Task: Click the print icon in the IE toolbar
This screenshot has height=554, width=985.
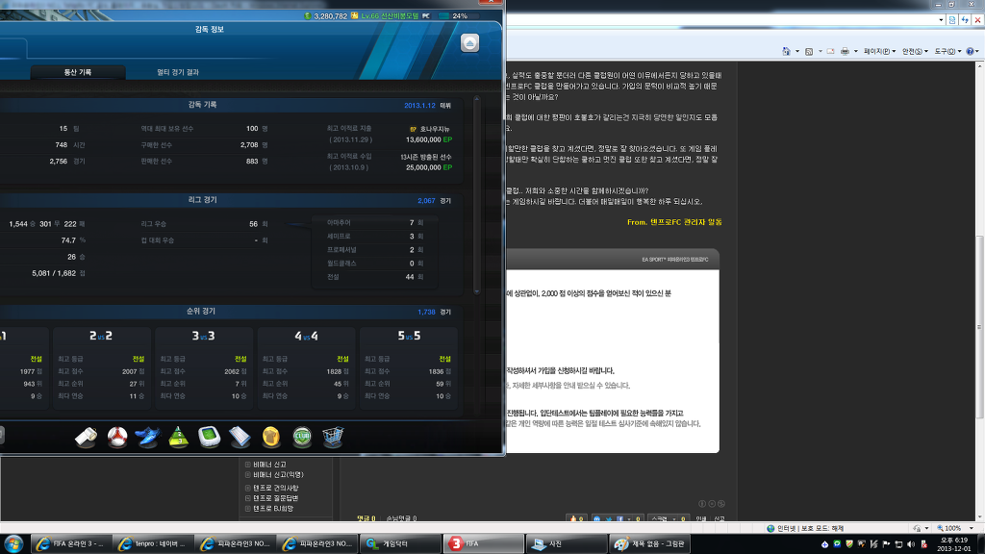Action: 845,52
